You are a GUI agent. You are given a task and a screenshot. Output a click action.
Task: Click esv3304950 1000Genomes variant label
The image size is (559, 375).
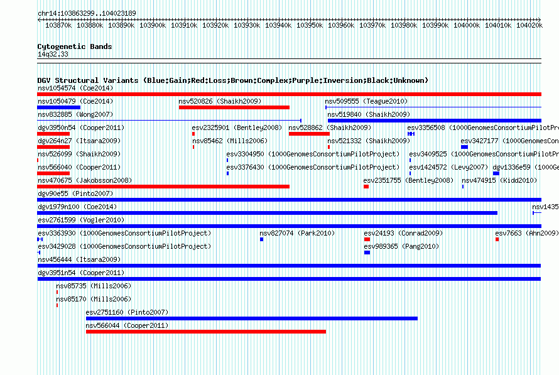pyautogui.click(x=313, y=154)
